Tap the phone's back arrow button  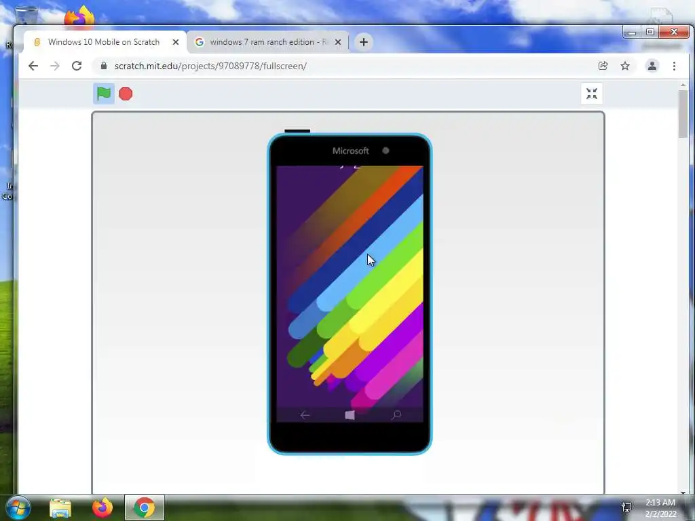[305, 415]
